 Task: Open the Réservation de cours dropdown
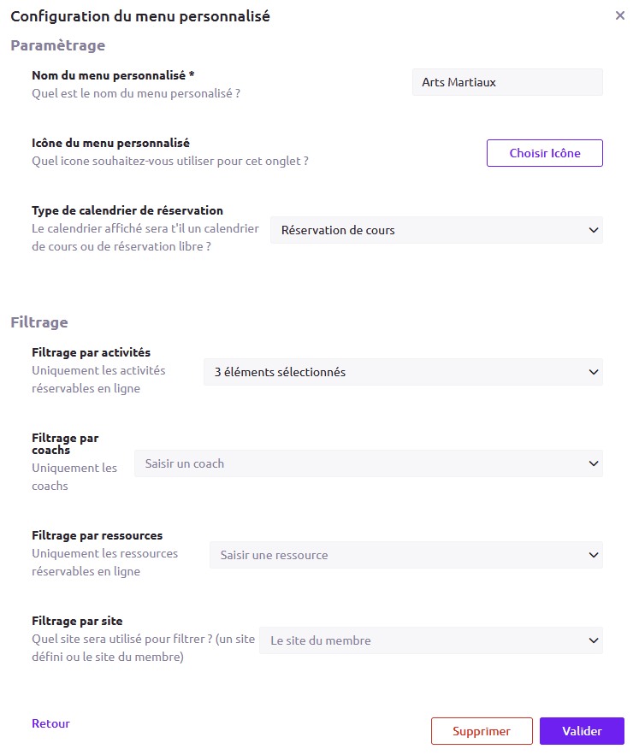436,230
